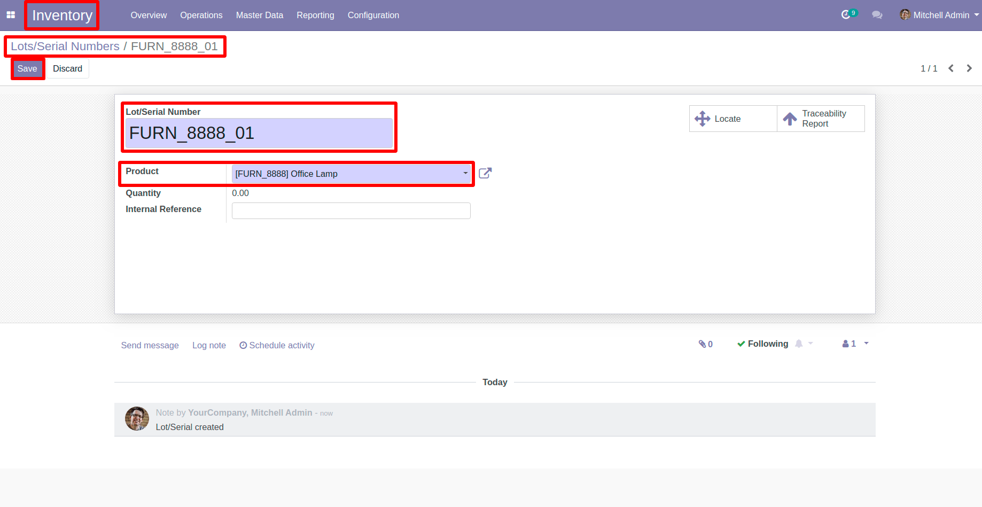Click Send message link
This screenshot has height=507, width=982.
(150, 345)
